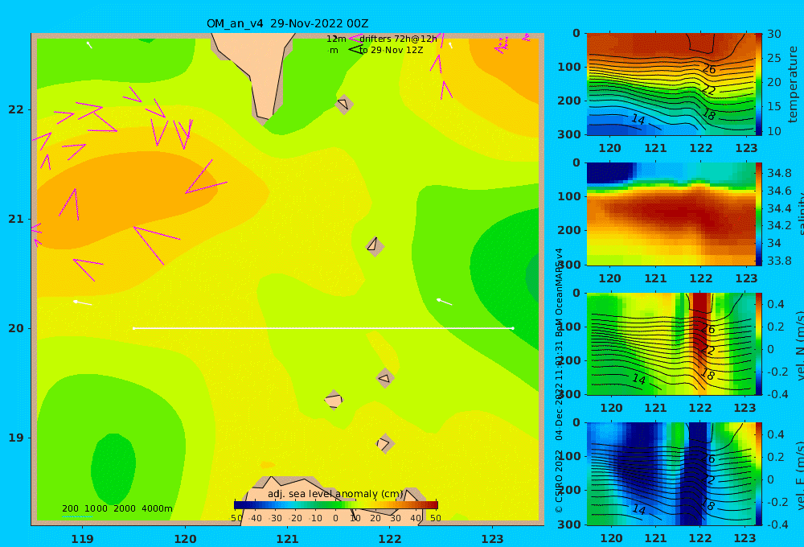The height and width of the screenshot is (547, 804).
Task: Click the depth contour legend '200 1000 2000 4000m'
Action: click(117, 508)
